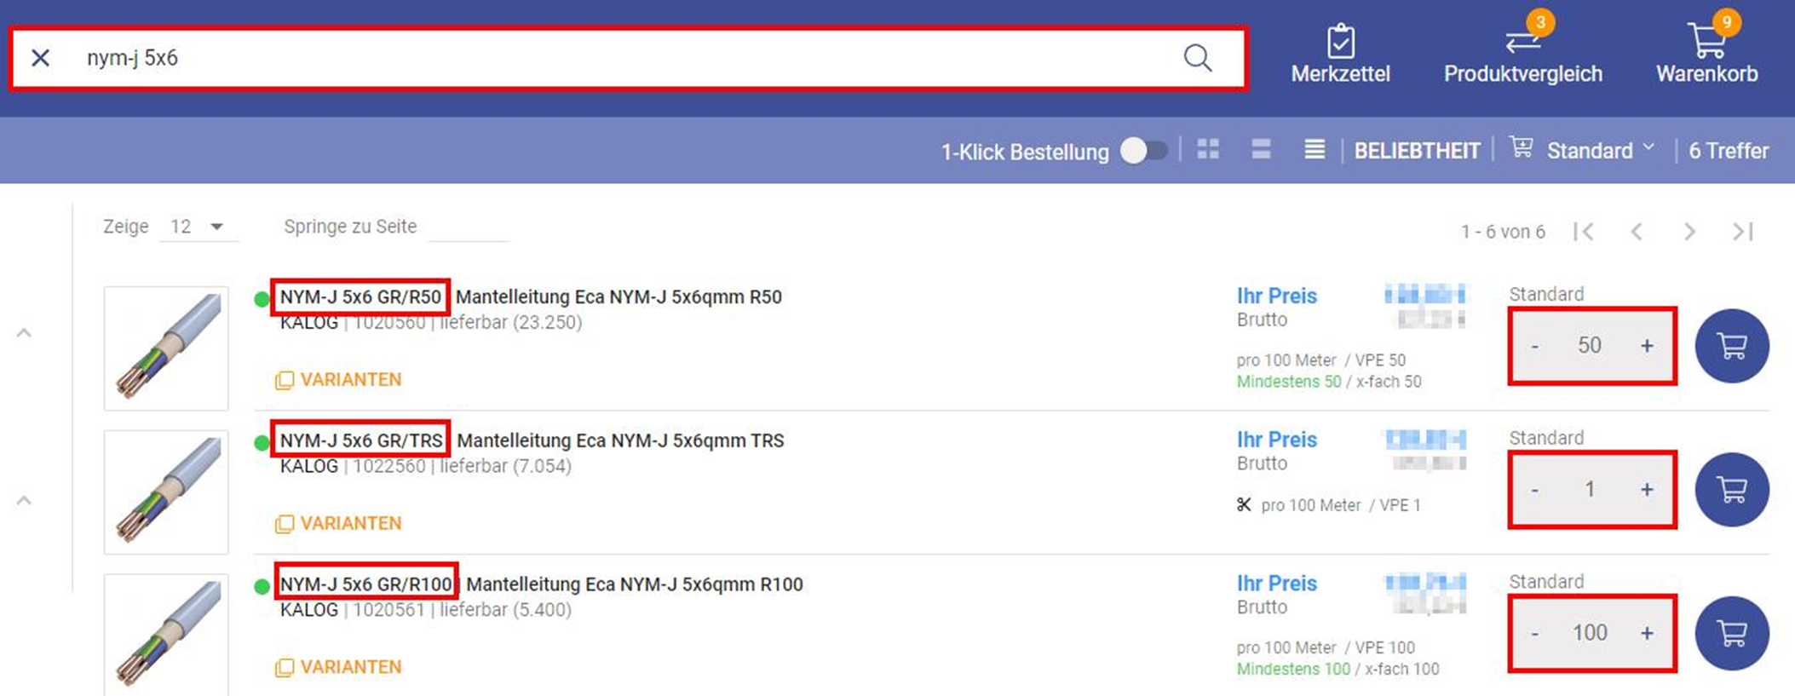
Task: Decrease quantity of the R100 cable
Action: point(1534,634)
